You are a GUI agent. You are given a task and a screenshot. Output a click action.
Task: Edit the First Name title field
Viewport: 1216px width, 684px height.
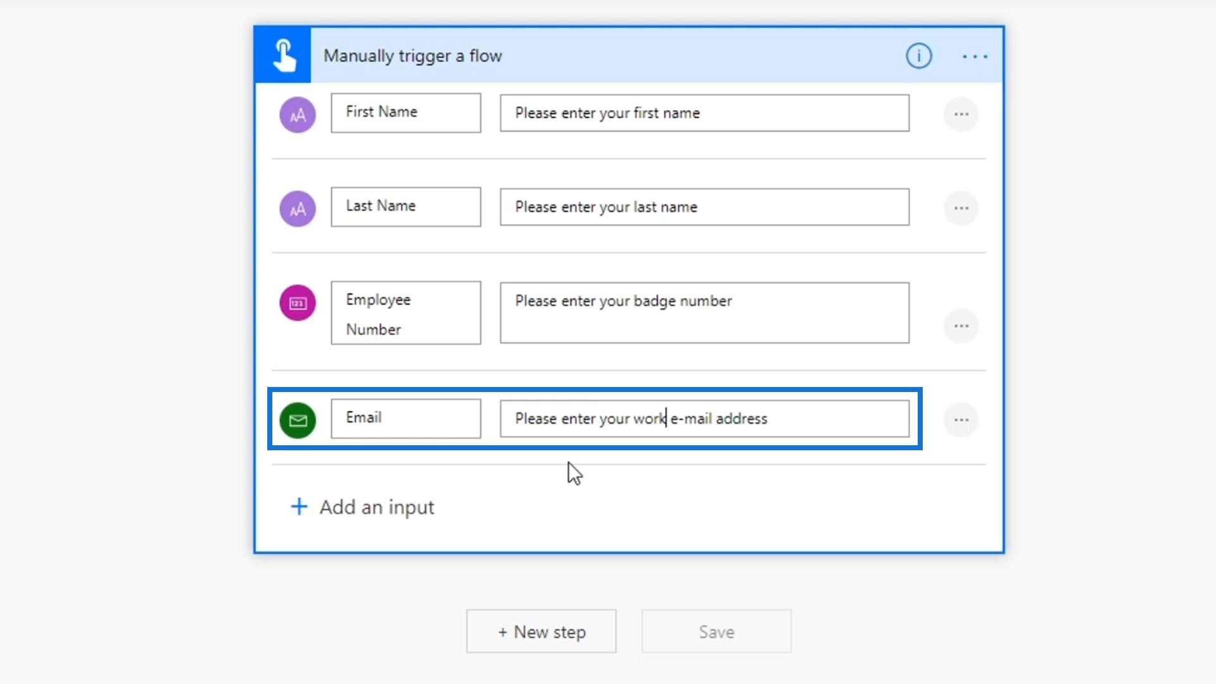[405, 113]
